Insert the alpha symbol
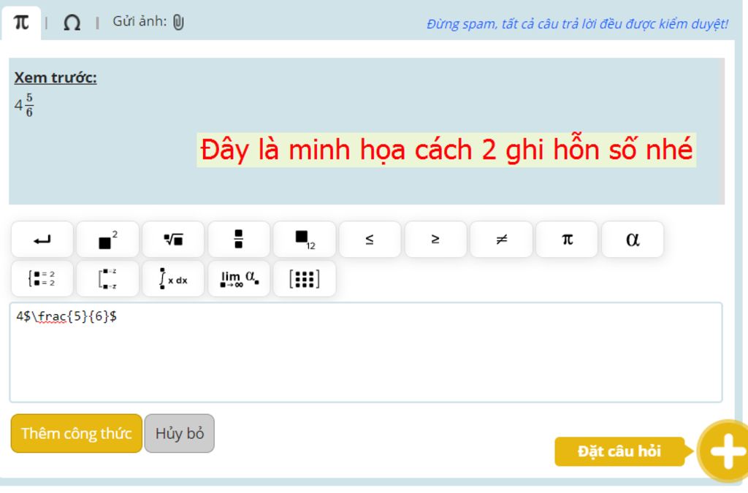 click(633, 240)
